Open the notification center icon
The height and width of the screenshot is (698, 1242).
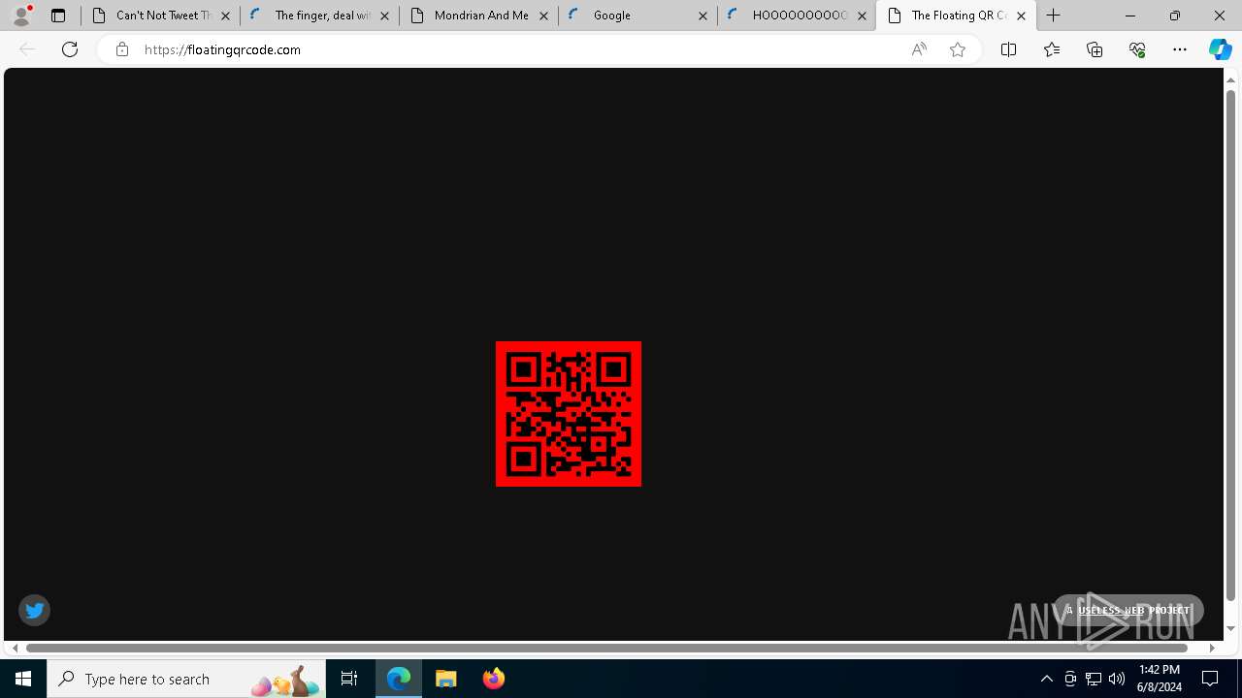tap(1211, 679)
